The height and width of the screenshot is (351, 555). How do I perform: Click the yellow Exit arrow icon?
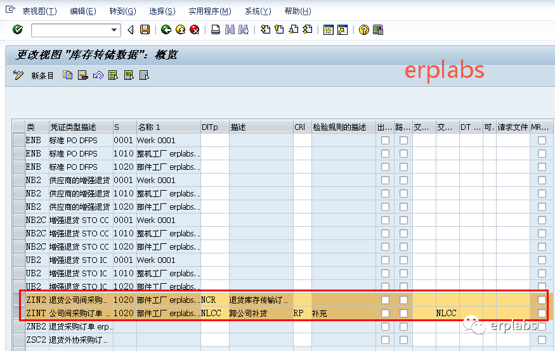[x=180, y=30]
